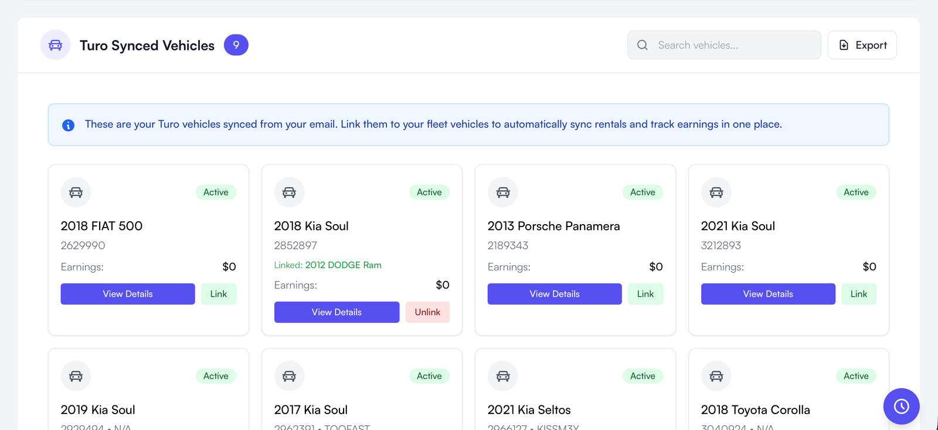Click the car icon on the 2021 Kia Soul card
The height and width of the screenshot is (430, 938).
[x=716, y=192]
